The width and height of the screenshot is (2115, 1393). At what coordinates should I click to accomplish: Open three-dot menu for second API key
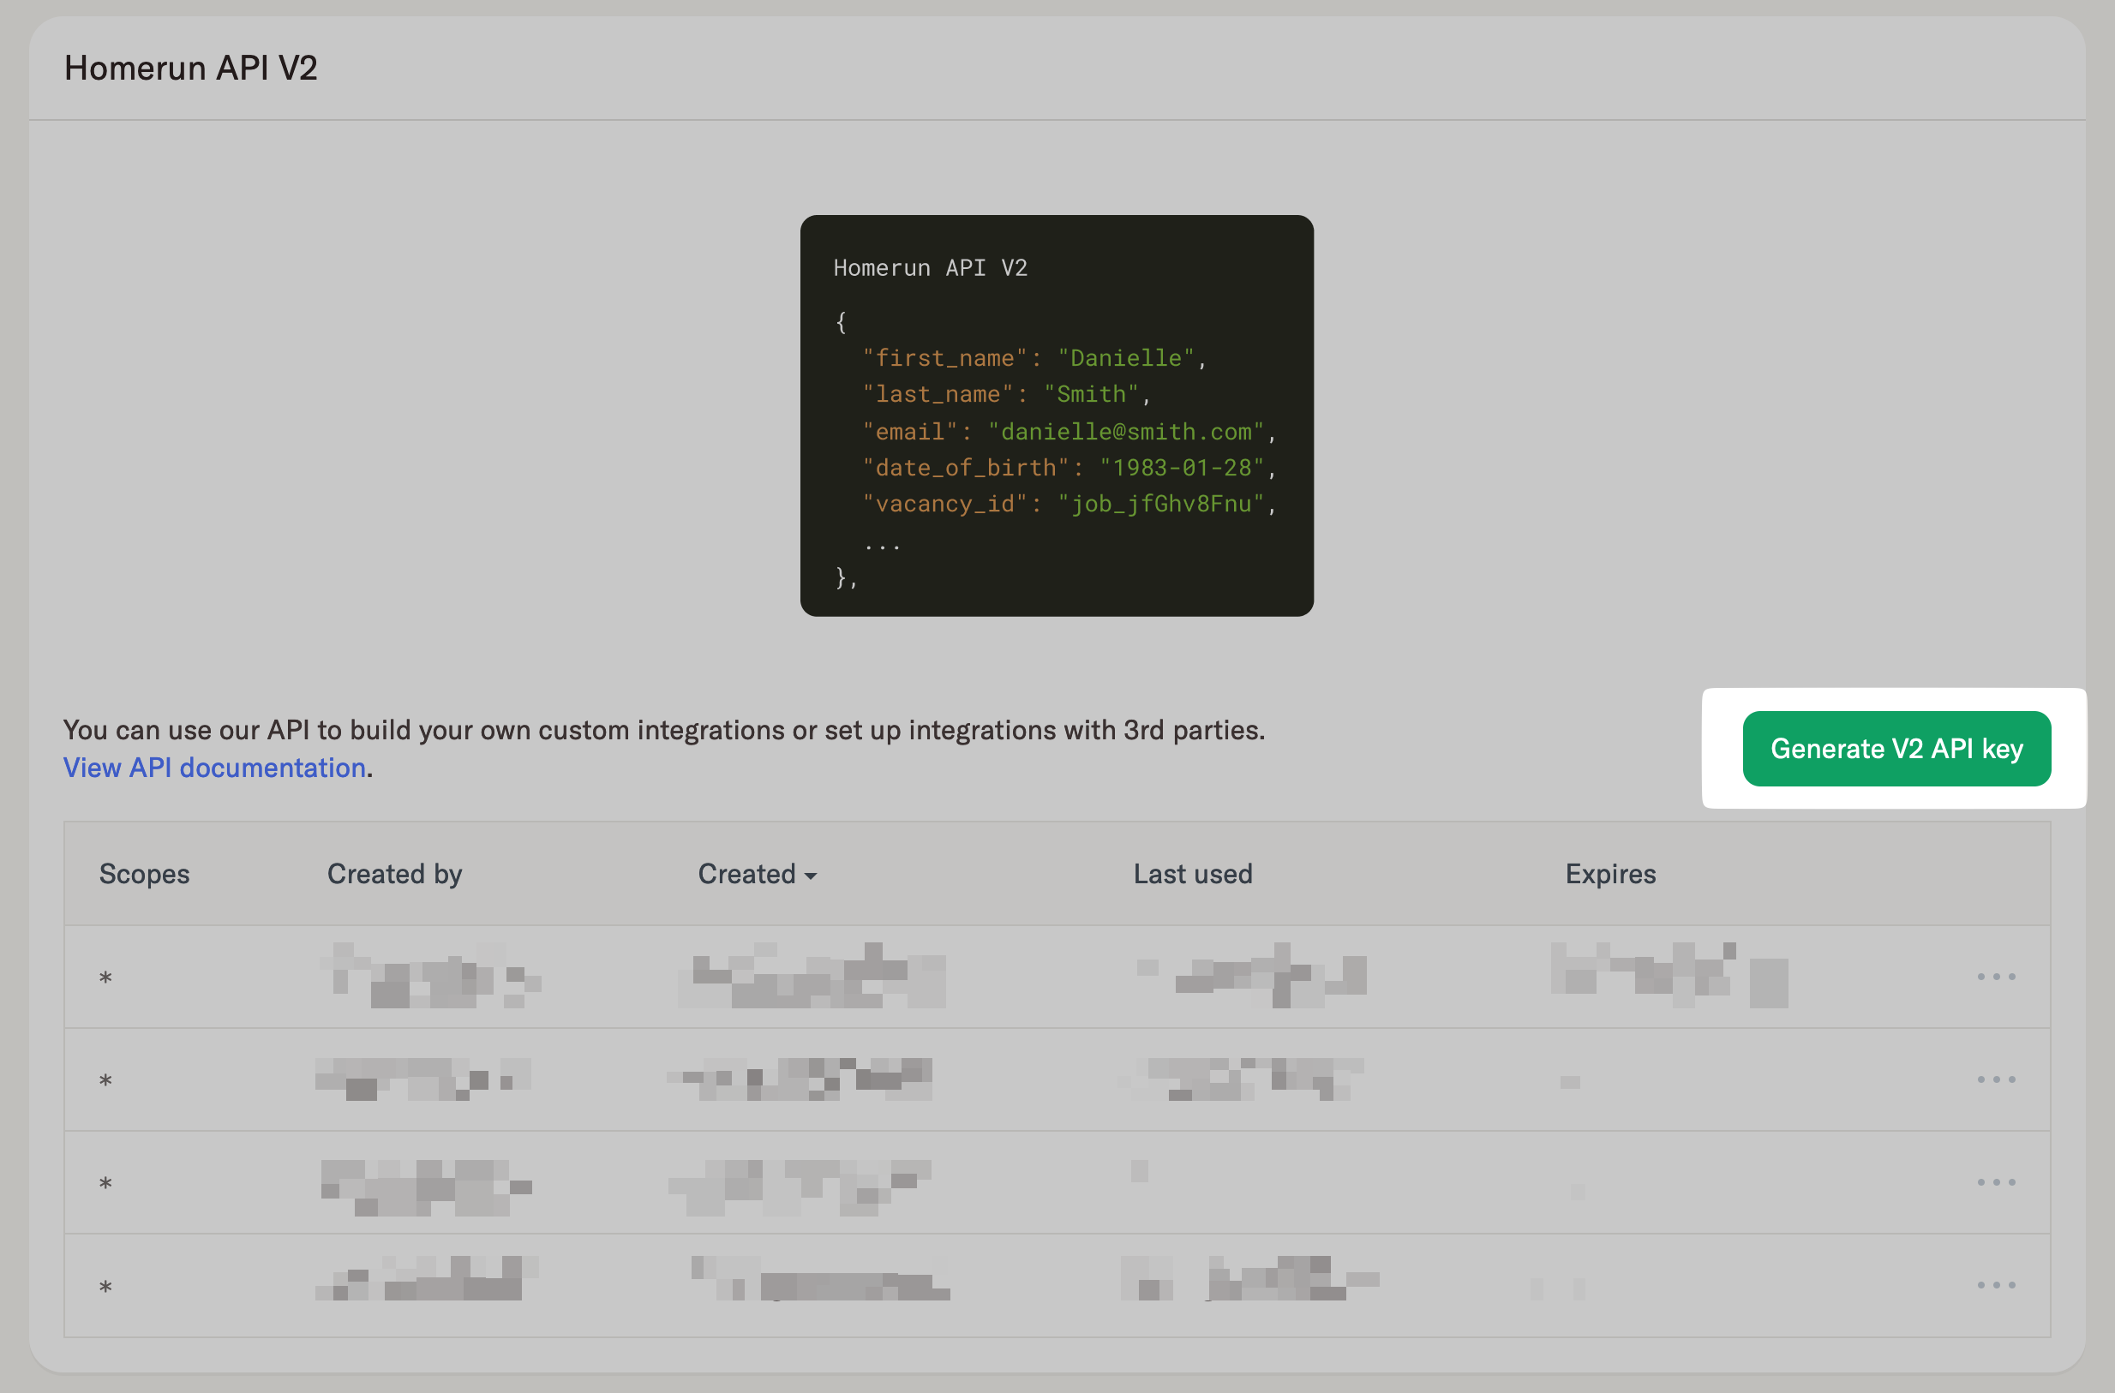1995,1079
